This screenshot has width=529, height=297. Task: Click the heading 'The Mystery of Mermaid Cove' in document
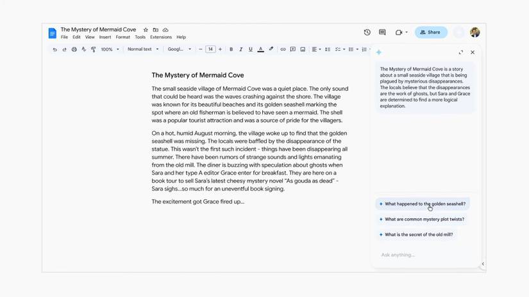[197, 75]
